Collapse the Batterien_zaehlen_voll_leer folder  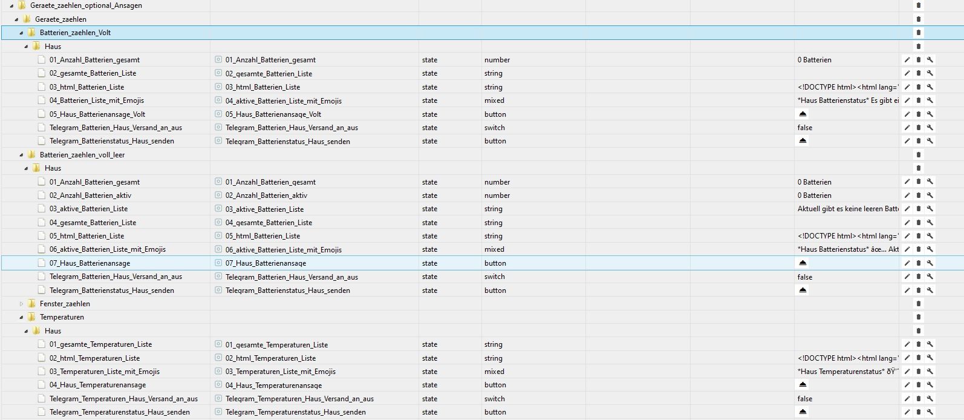(21, 155)
